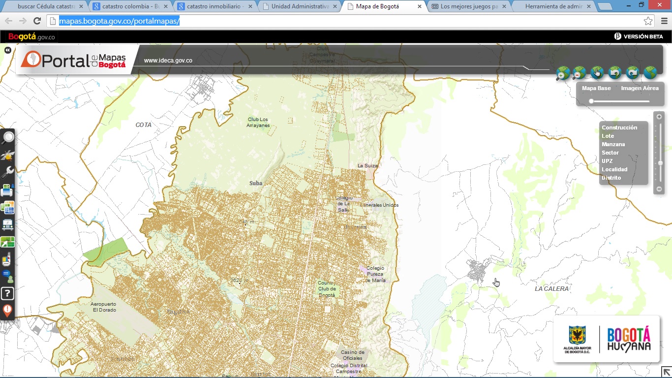Select the Mapa Base label

[x=596, y=89]
